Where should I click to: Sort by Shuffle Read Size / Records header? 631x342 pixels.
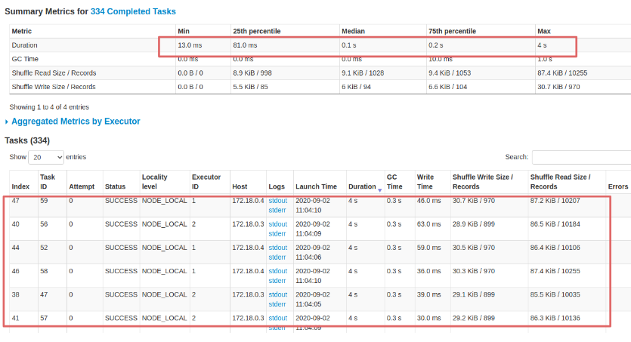(560, 182)
